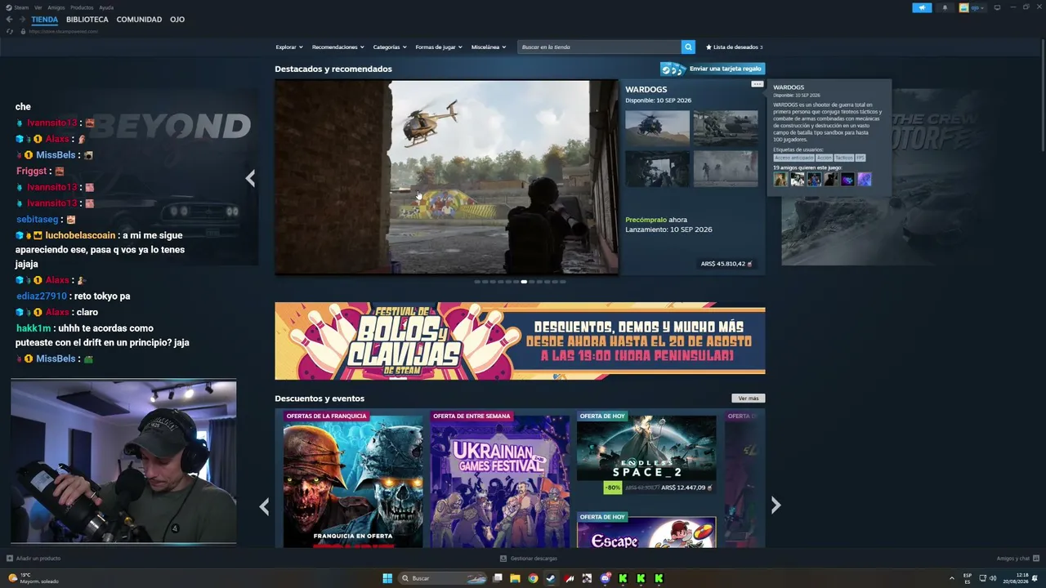Image resolution: width=1046 pixels, height=588 pixels.
Task: Expand the Explorar dropdown
Action: click(x=289, y=47)
